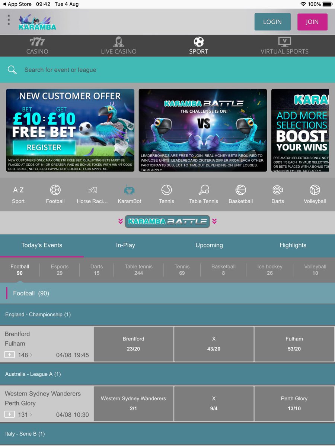
Task: Open the Live Casino dealer section
Action: [119, 46]
